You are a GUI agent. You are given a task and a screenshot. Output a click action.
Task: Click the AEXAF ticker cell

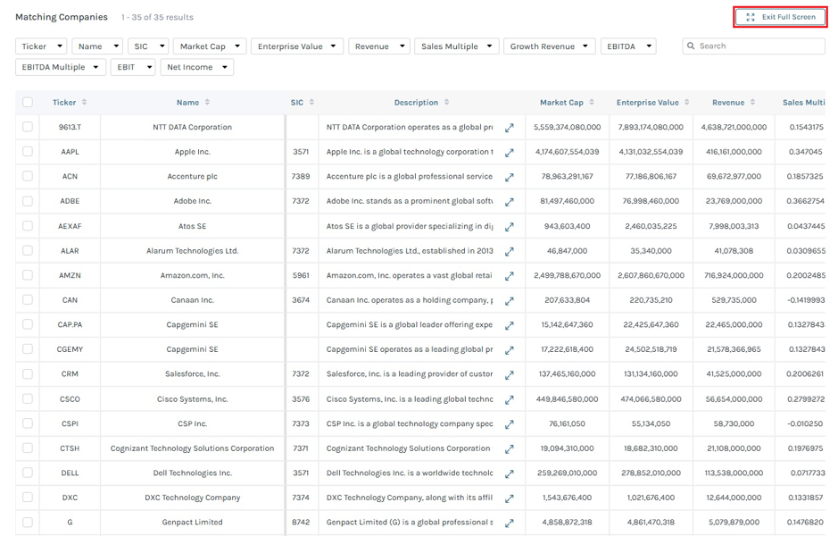[70, 226]
